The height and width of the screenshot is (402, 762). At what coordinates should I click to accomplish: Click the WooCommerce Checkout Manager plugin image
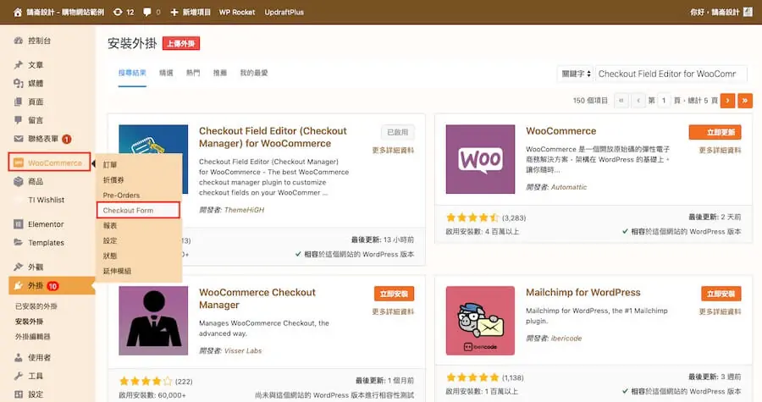point(153,321)
